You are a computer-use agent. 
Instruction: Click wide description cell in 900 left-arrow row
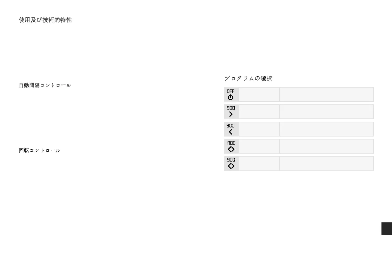click(x=326, y=129)
